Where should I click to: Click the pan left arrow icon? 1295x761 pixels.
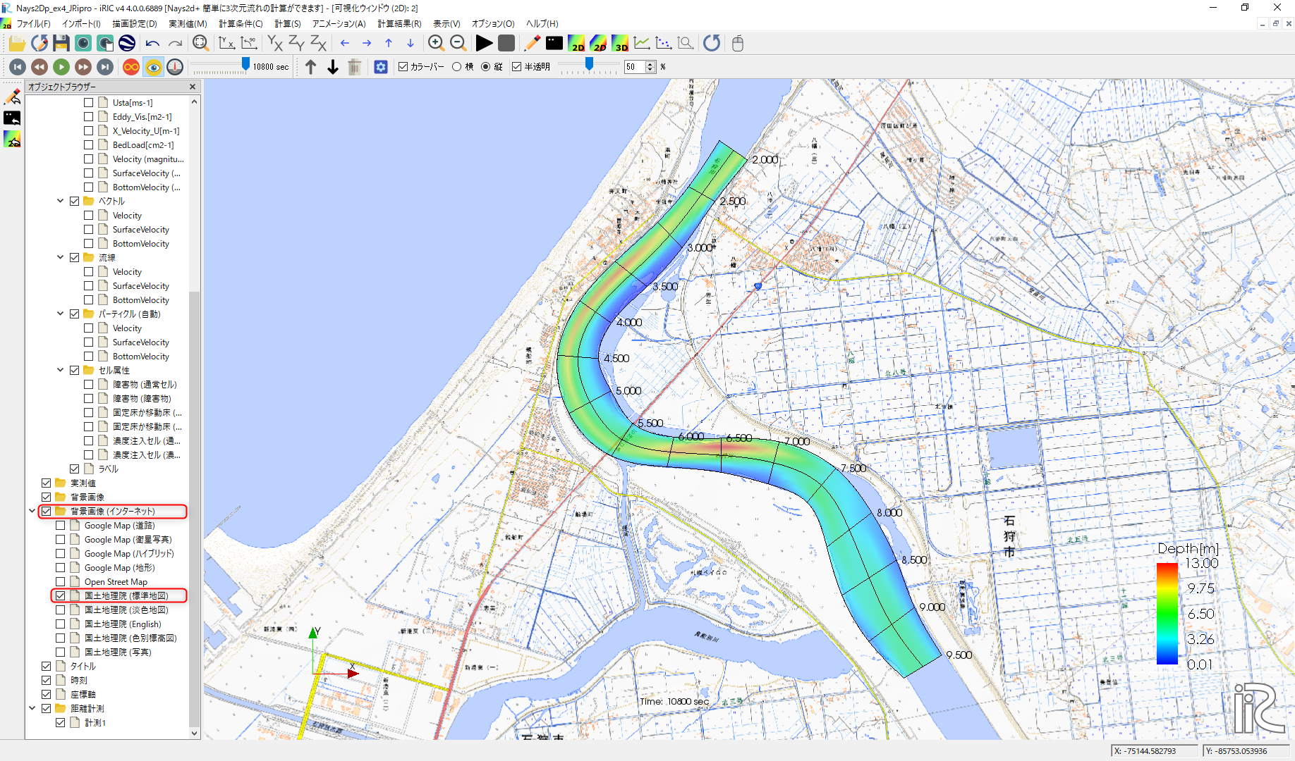coord(345,44)
